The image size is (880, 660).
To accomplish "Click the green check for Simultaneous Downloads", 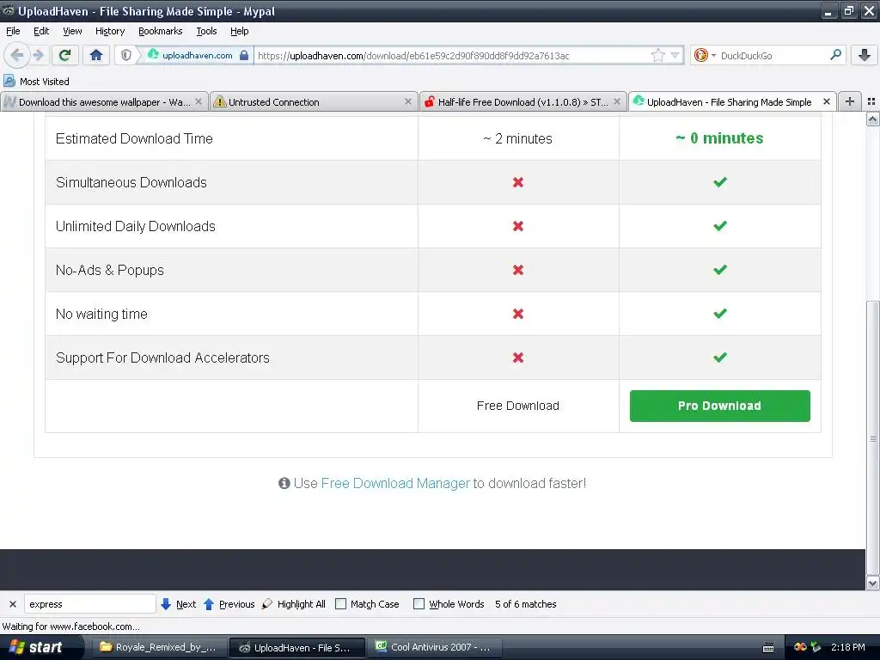I will click(x=720, y=182).
